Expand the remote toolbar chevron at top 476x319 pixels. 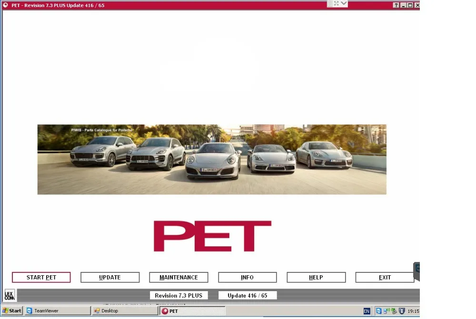tap(344, 3)
